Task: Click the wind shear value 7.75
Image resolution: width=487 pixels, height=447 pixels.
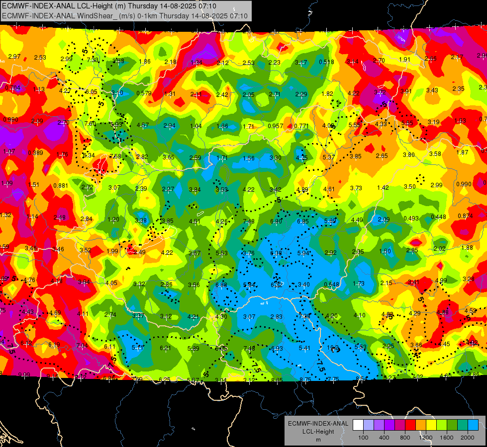Action: click(333, 379)
